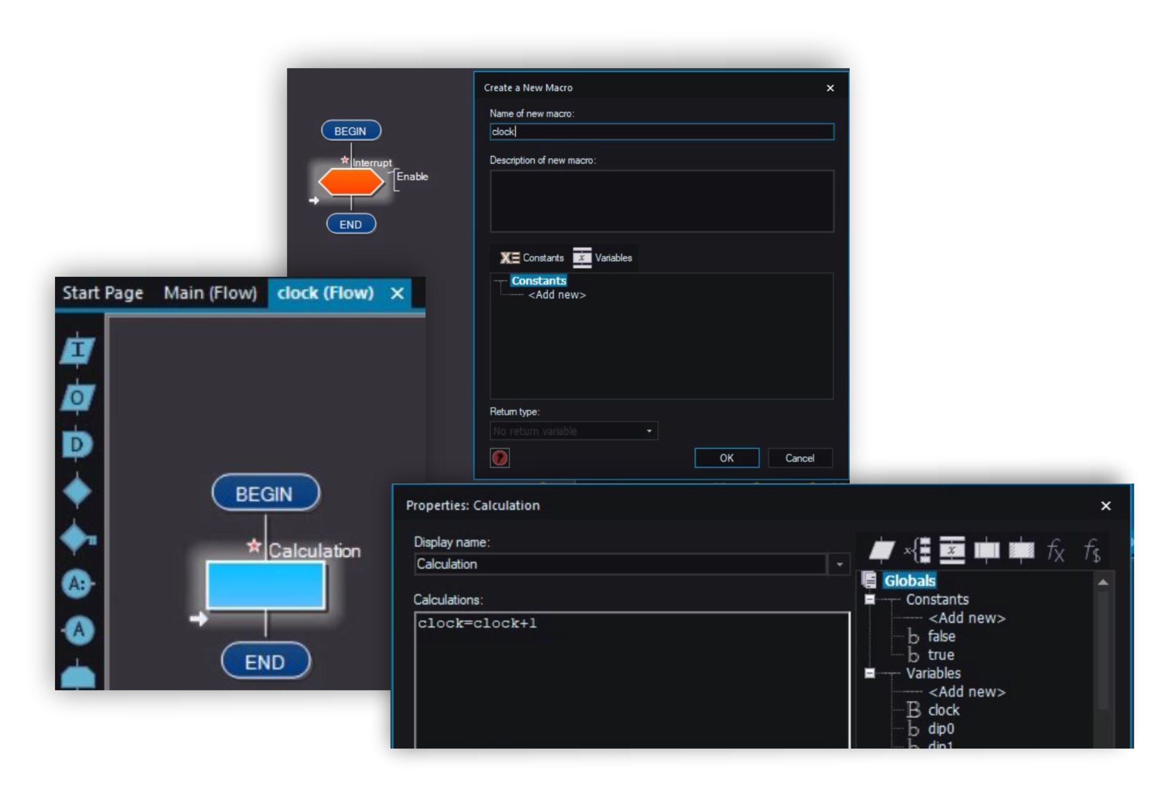
Task: Select the Delay icon in the toolbox
Action: (x=78, y=444)
